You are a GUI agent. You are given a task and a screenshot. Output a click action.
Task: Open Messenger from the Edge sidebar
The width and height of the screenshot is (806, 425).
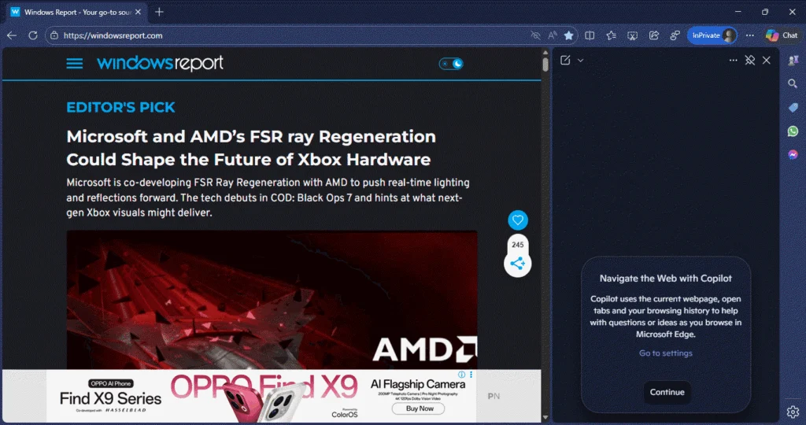click(x=793, y=155)
